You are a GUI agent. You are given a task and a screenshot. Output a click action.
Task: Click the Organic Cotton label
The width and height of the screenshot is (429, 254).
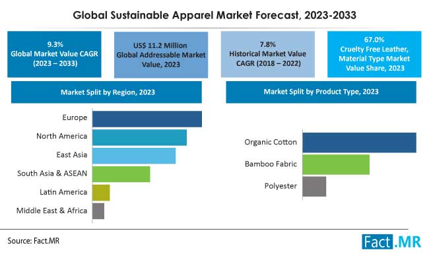pos(271,143)
